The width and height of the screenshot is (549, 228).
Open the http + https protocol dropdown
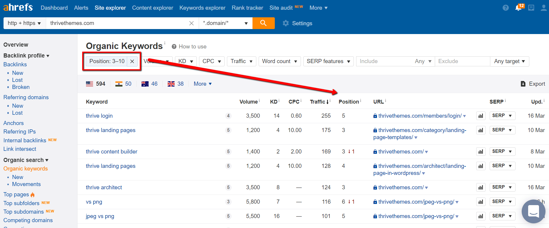tap(24, 23)
